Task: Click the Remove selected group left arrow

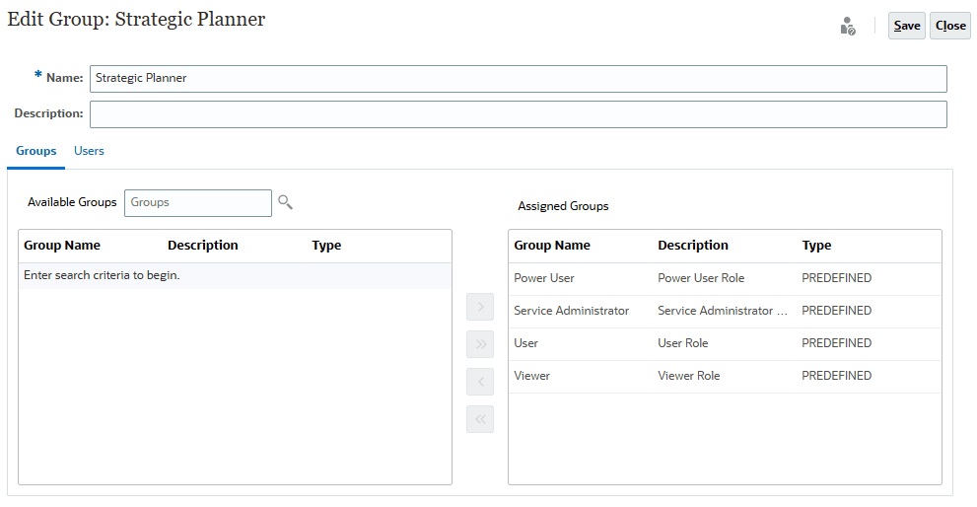Action: pos(480,382)
